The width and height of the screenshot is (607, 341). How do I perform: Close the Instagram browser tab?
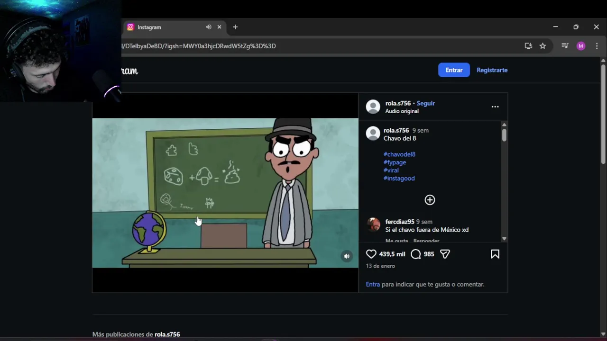(x=219, y=27)
